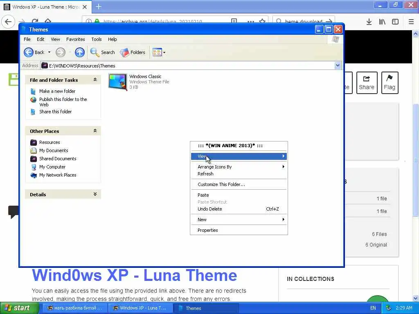Click the Share button on archive.org
This screenshot has height=314, width=419.
367,83
